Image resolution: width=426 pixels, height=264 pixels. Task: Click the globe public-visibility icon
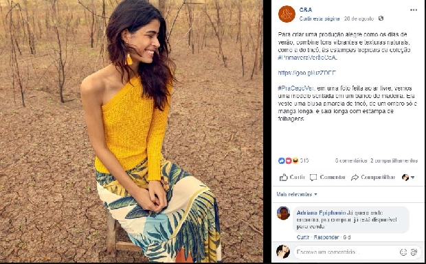381,19
